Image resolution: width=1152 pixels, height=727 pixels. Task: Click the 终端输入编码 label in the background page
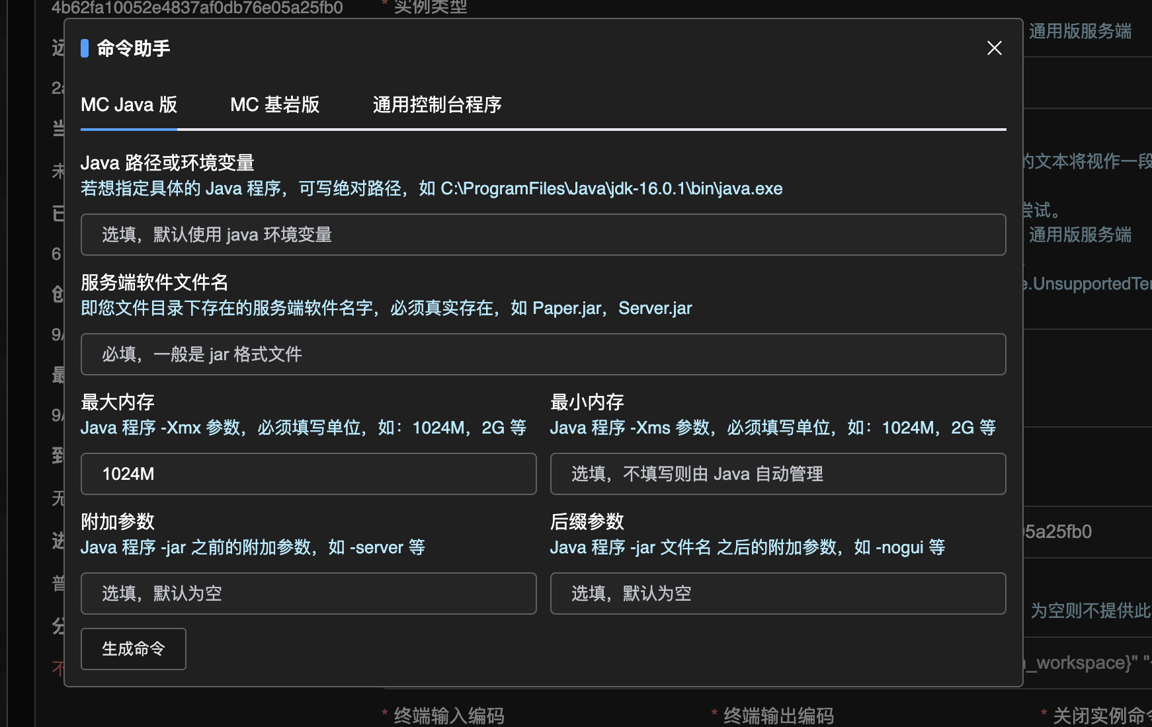click(449, 716)
